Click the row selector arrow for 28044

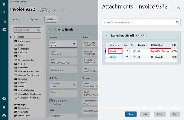point(106,51)
